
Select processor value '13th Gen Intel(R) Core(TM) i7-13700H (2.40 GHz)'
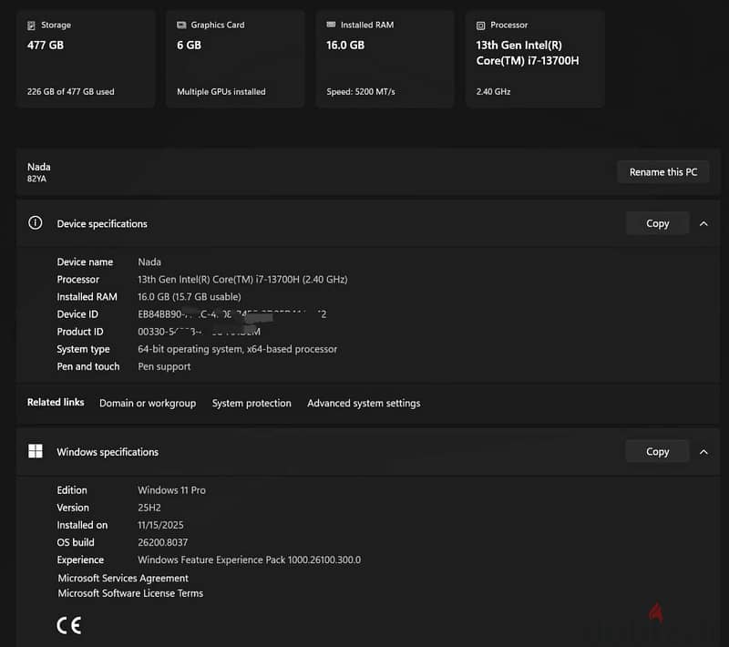(x=242, y=280)
